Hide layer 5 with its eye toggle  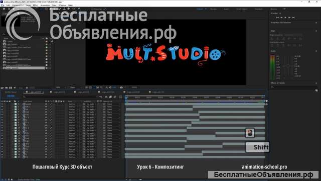[x=2, y=115]
